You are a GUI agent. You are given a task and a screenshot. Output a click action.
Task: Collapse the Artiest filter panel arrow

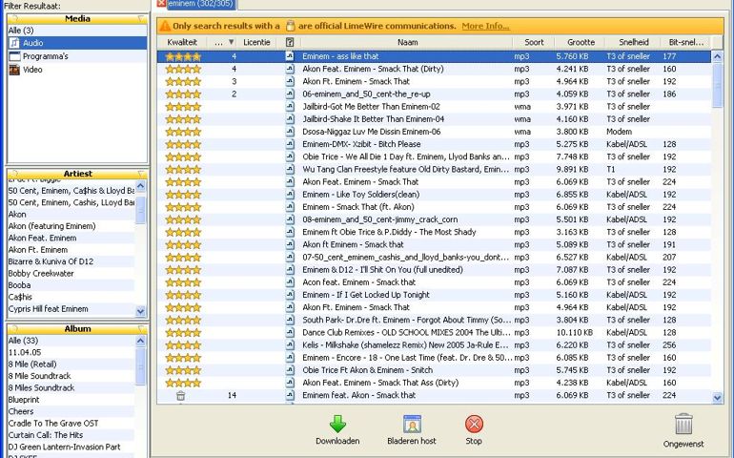click(141, 174)
